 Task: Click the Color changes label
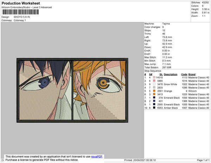[153, 27]
